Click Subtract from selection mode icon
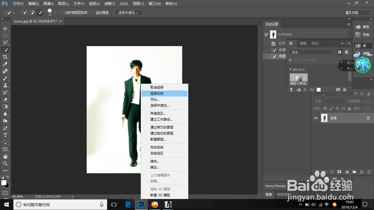374x210 pixels. (40, 12)
